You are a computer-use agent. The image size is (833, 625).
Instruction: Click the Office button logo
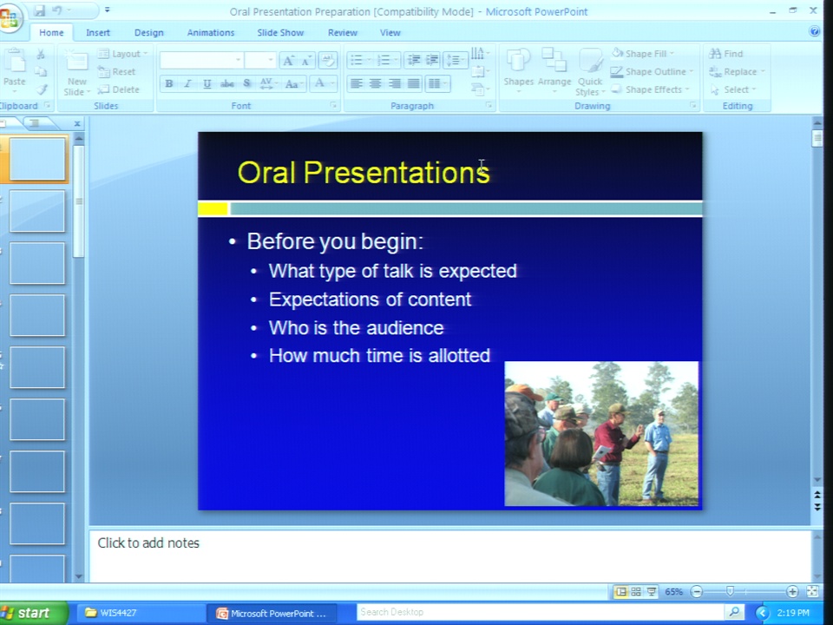pos(9,18)
